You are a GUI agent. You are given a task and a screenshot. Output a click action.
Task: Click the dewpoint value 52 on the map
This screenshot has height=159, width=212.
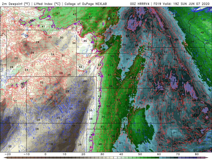coord(109,75)
